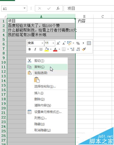Open the fill color dropdown arrow
Viewport: 114px width, 145px height.
(51, 49)
